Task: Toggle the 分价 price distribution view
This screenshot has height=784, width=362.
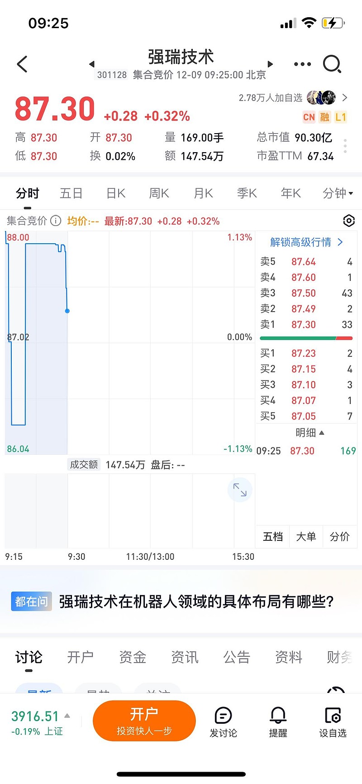Action: pos(340,536)
